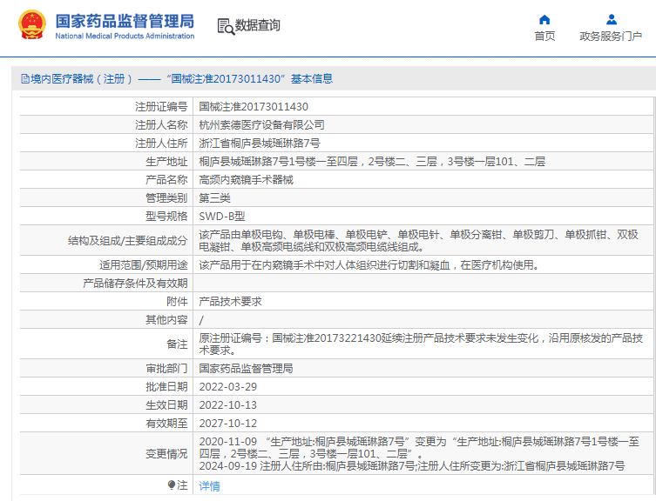
Task: Click the 首页 home icon
Action: point(544,19)
